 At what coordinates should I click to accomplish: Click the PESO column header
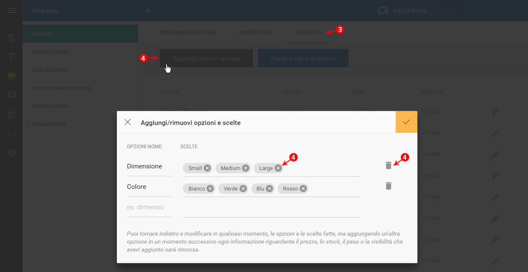(359, 92)
